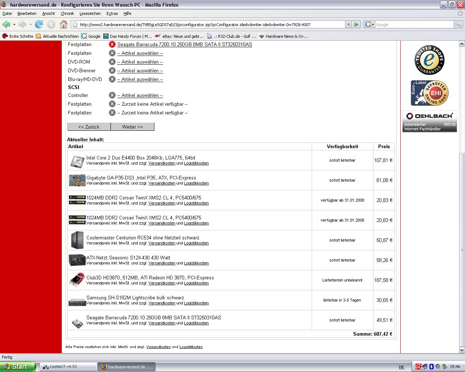Open the Datei menu
The width and height of the screenshot is (465, 372).
pos(7,13)
